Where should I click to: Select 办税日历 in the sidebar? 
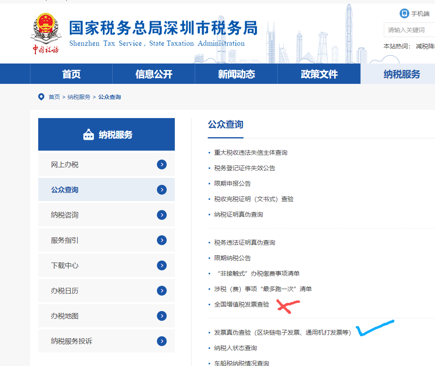(x=107, y=291)
